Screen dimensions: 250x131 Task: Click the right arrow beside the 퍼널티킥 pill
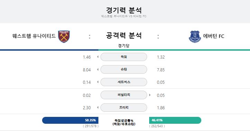coord(150,95)
